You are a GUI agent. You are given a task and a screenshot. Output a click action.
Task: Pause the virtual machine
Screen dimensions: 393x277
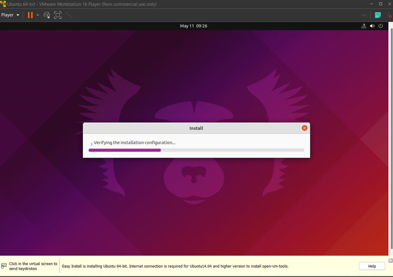click(31, 15)
